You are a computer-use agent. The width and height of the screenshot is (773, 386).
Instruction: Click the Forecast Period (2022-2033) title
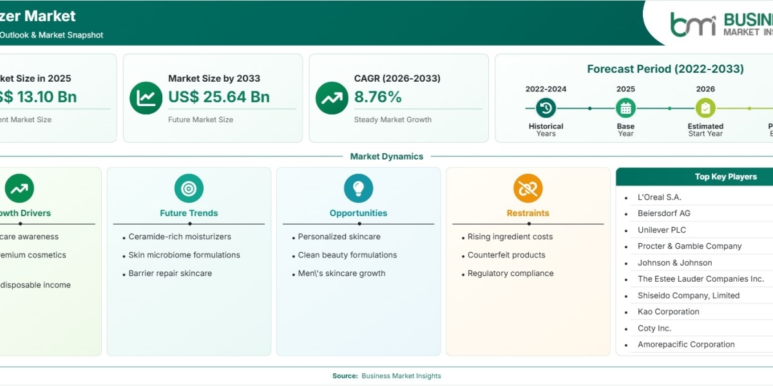tap(665, 69)
